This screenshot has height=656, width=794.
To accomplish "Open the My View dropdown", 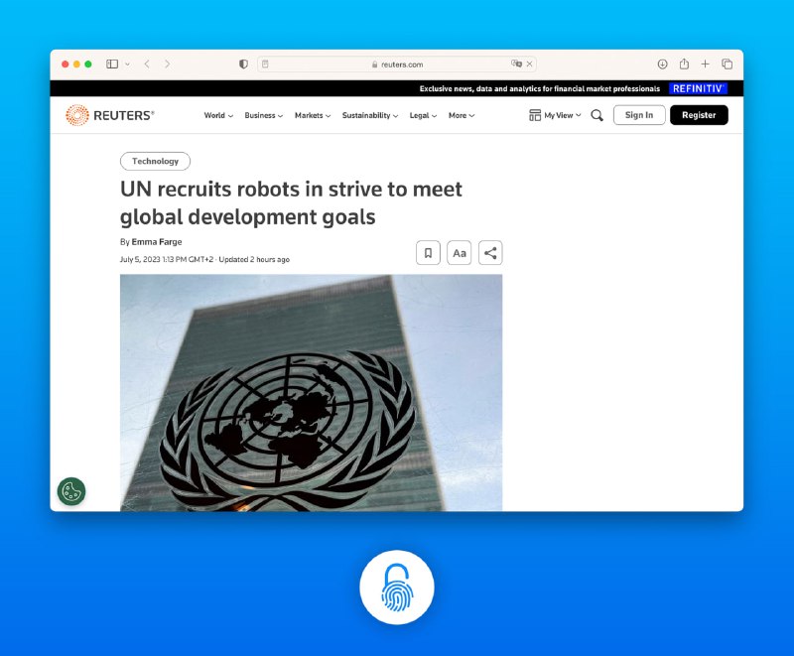I will [x=555, y=115].
